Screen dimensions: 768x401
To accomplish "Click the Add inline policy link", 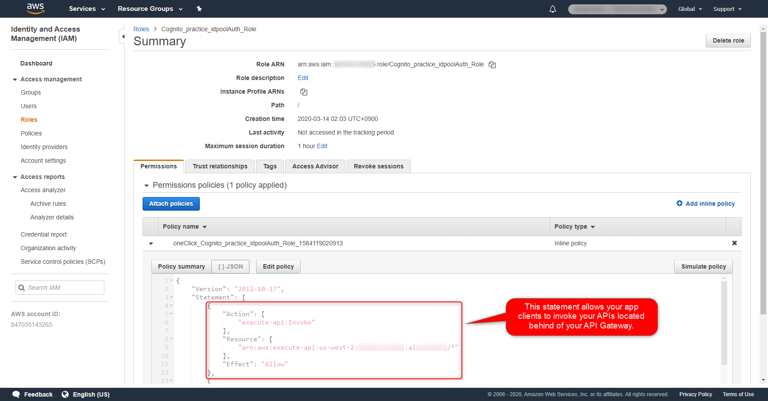I will coord(710,204).
